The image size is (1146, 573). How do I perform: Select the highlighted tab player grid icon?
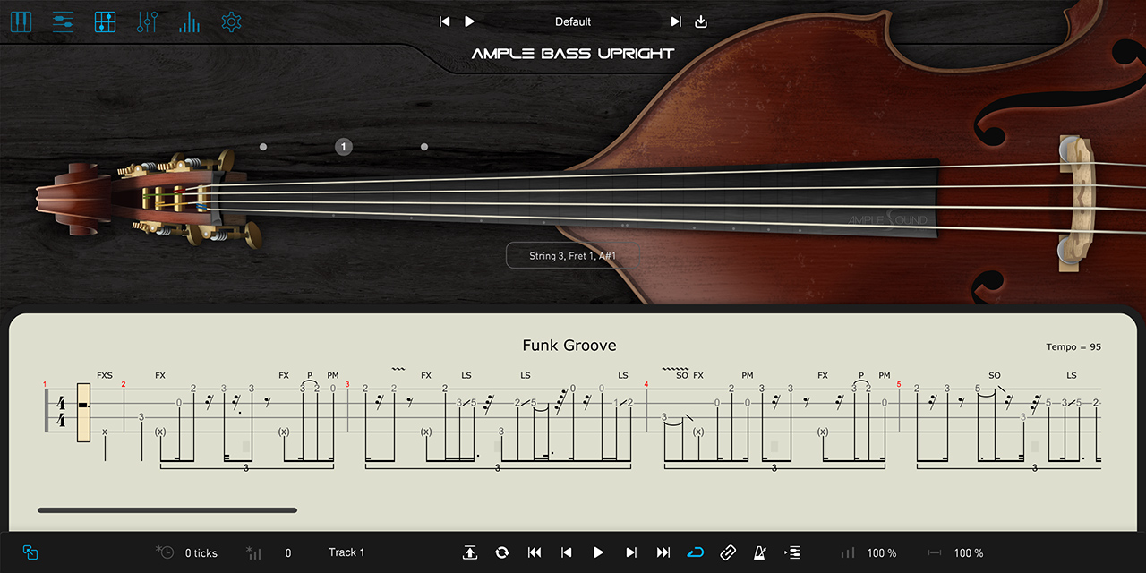[x=106, y=21]
